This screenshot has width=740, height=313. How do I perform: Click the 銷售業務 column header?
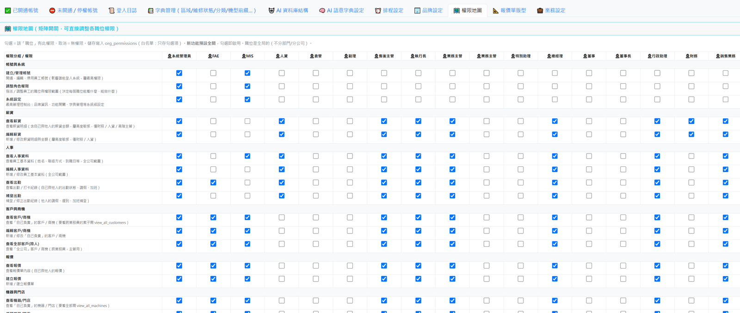tap(726, 56)
